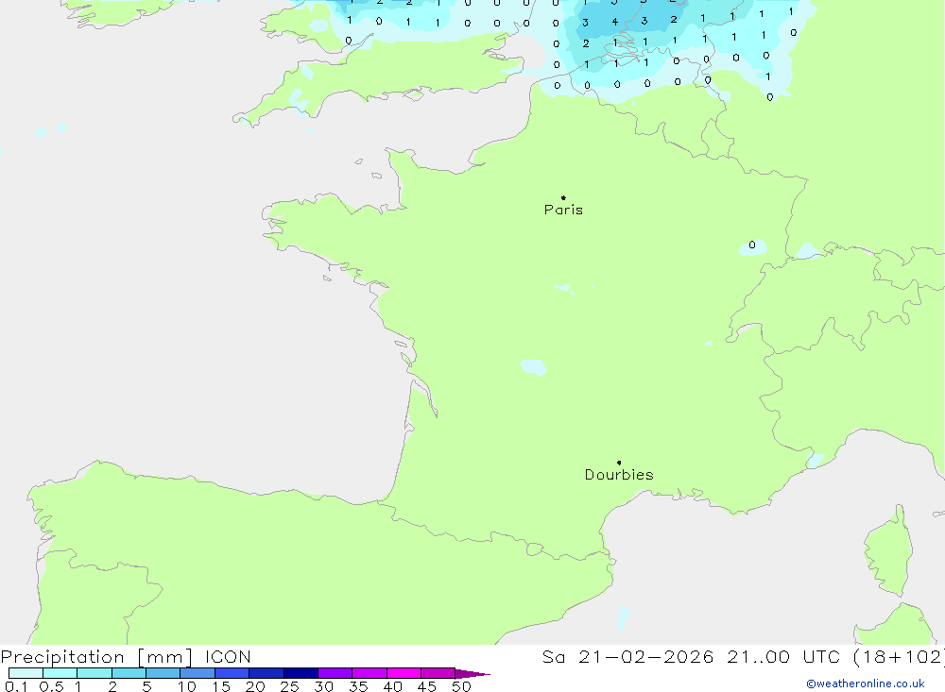The height and width of the screenshot is (692, 945).
Task: Click the small light-blue precipitation patch in central France
Action: (x=533, y=367)
